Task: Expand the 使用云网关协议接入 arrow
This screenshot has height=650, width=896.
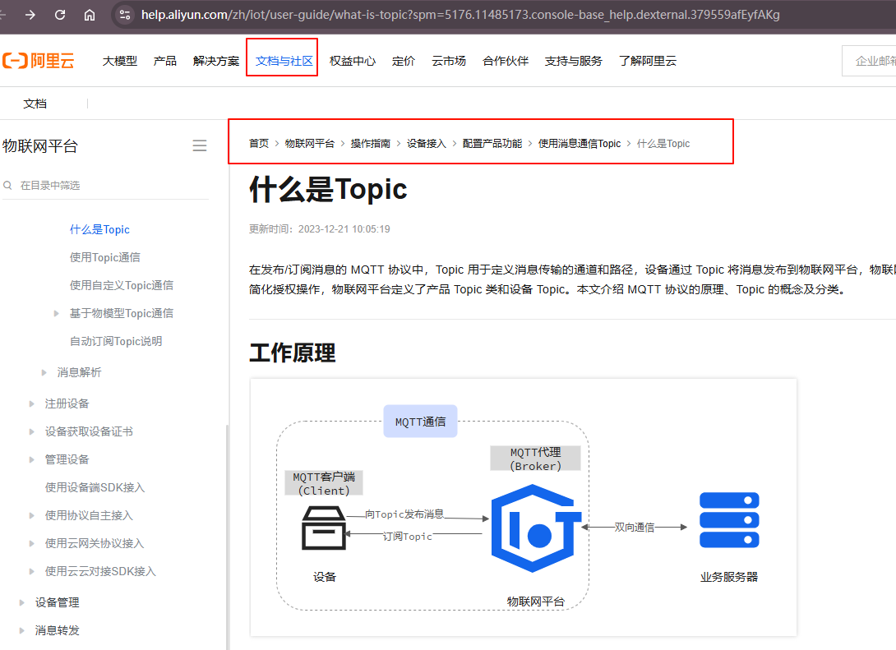Action: (32, 544)
